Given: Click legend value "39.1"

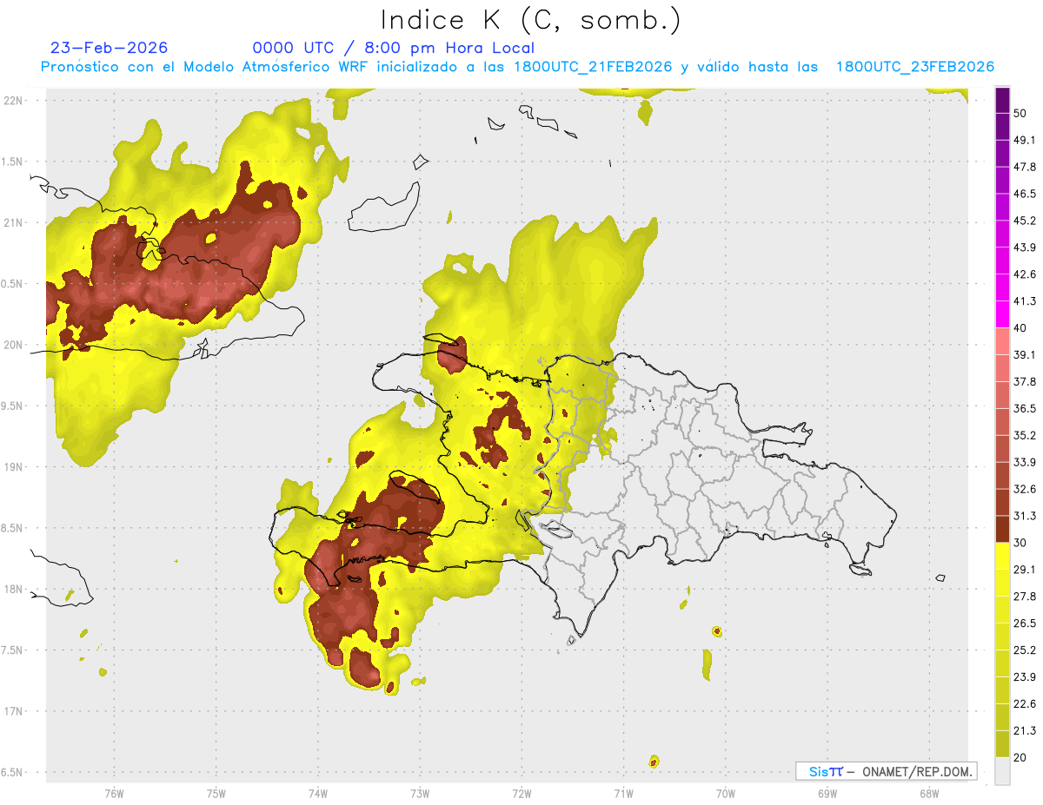Looking at the screenshot, I should [1025, 355].
